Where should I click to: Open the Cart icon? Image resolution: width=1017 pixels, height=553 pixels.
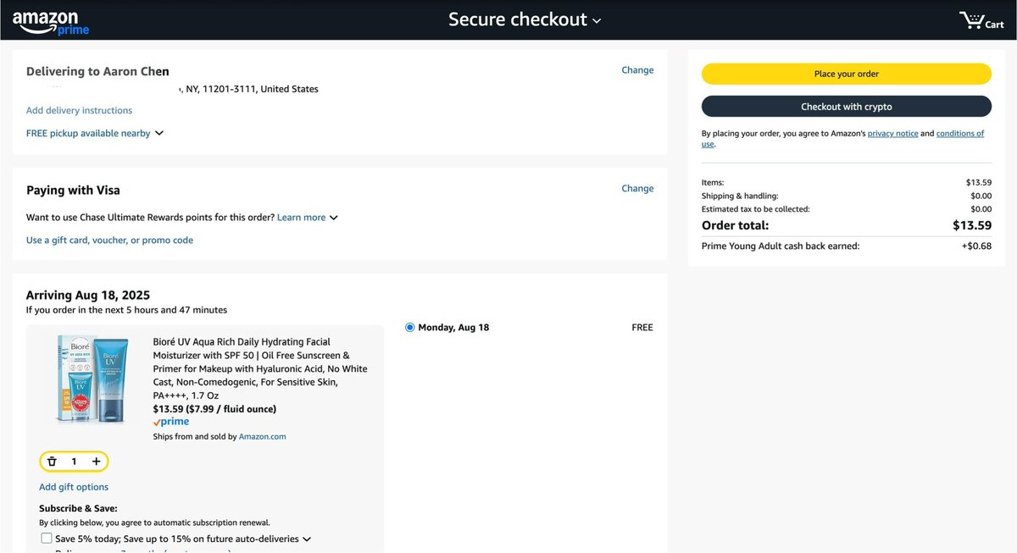coord(981,20)
